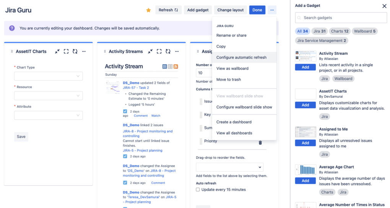Click the Add gadget button
Screen dimensions: 390x208
tap(198, 10)
